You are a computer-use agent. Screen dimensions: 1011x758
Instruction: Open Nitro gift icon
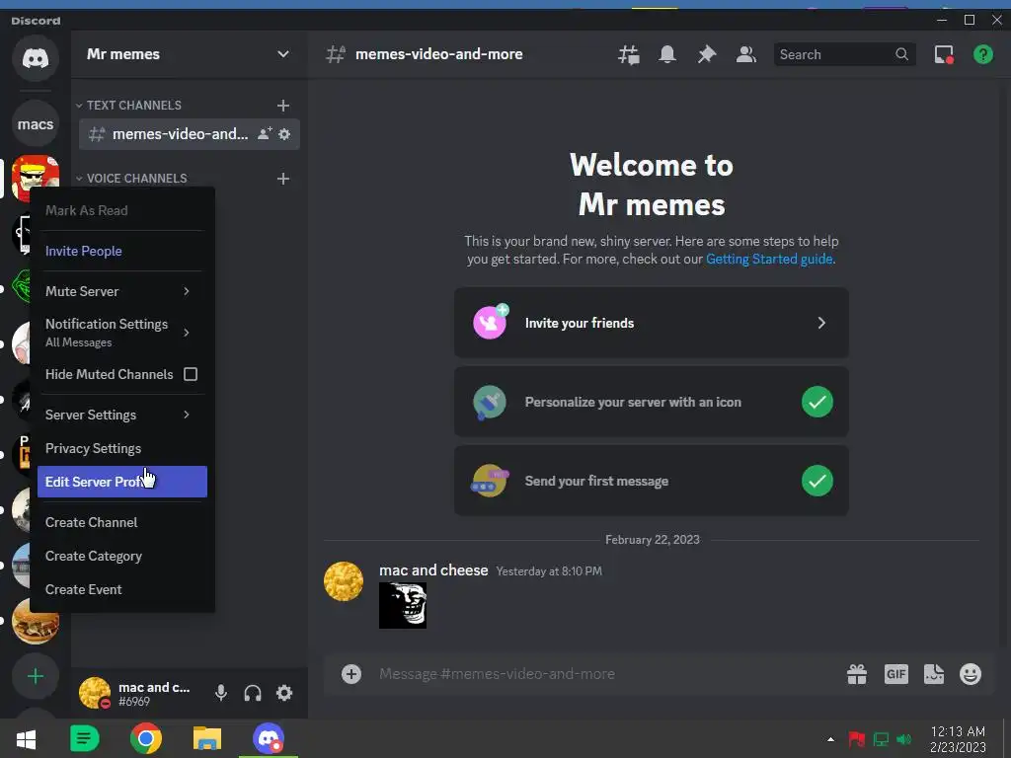click(857, 674)
